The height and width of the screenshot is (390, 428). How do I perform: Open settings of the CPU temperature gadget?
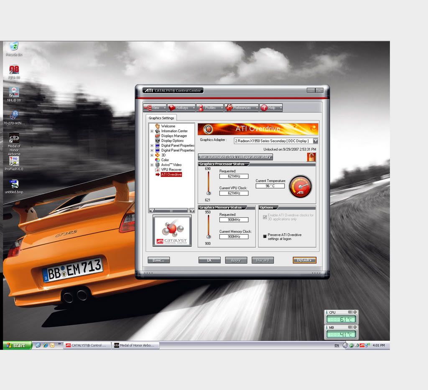[x=350, y=312]
